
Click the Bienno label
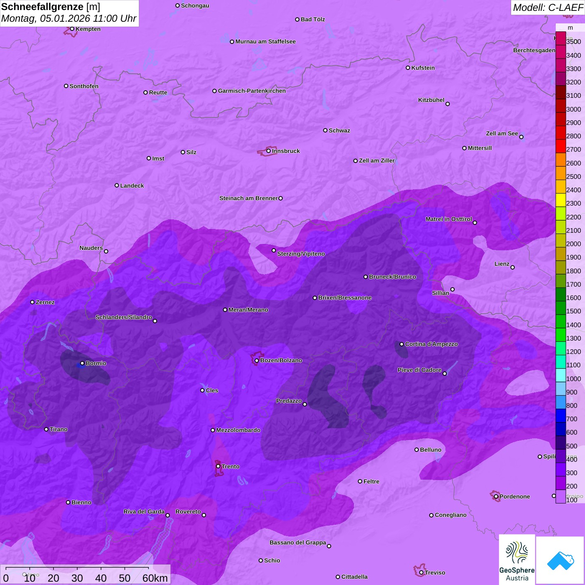point(81,502)
